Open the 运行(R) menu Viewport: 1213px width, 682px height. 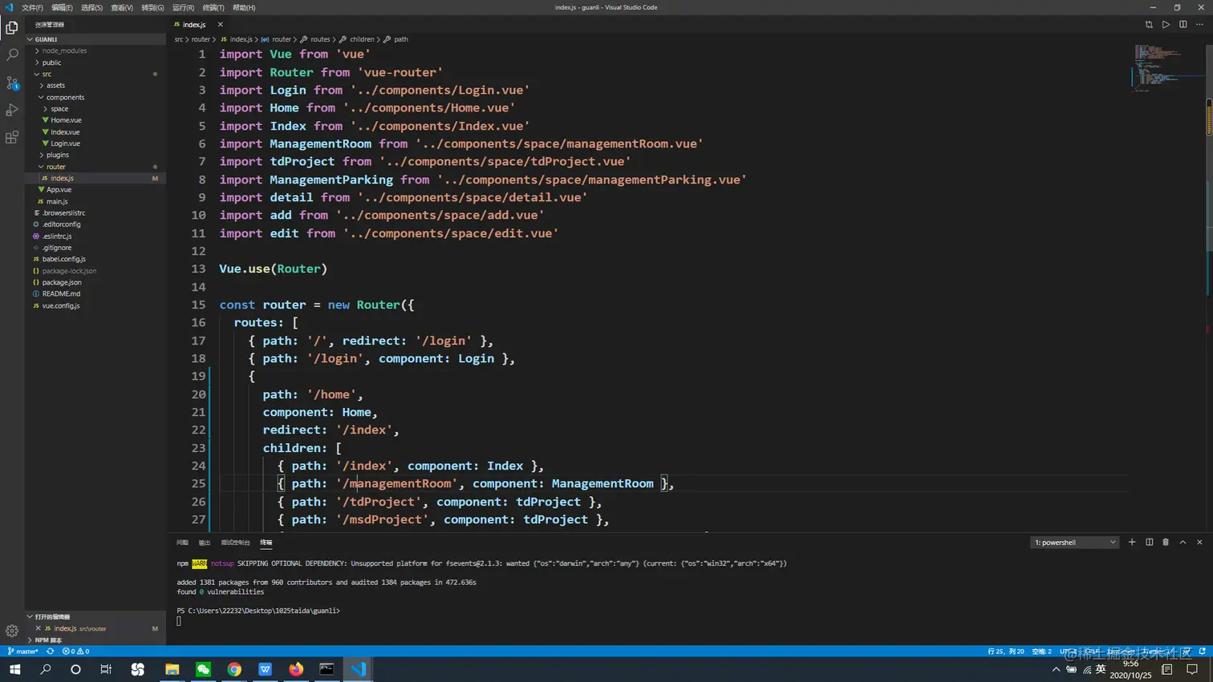(x=183, y=7)
